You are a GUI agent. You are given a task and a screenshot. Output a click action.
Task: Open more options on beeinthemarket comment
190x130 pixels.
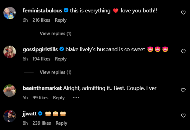point(76,97)
